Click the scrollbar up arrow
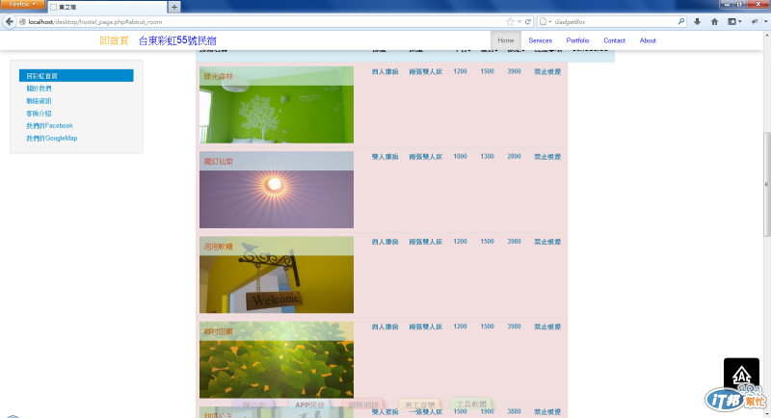 766,36
